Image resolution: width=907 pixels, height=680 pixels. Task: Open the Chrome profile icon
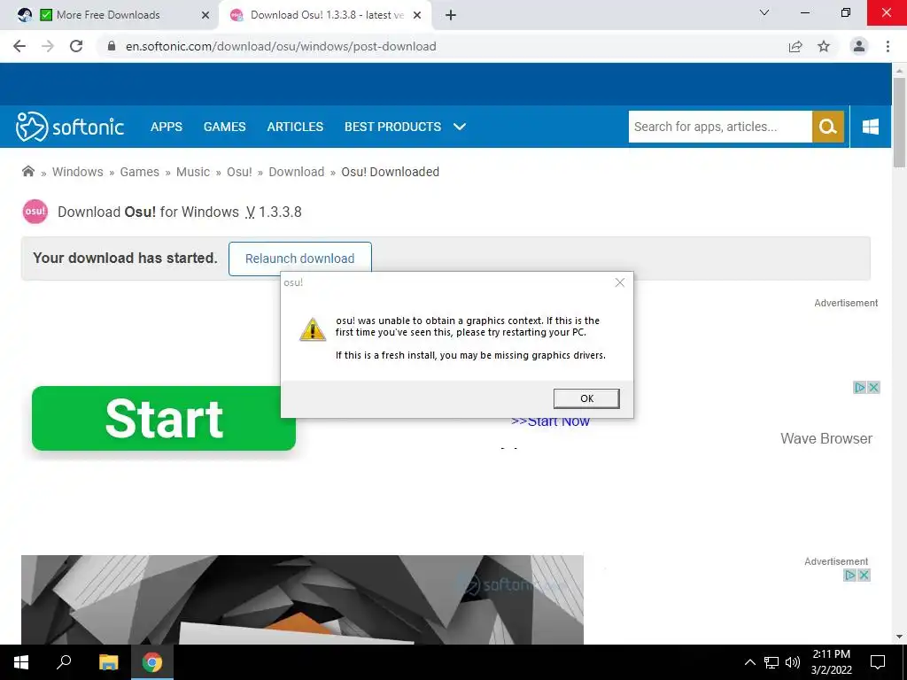point(859,46)
